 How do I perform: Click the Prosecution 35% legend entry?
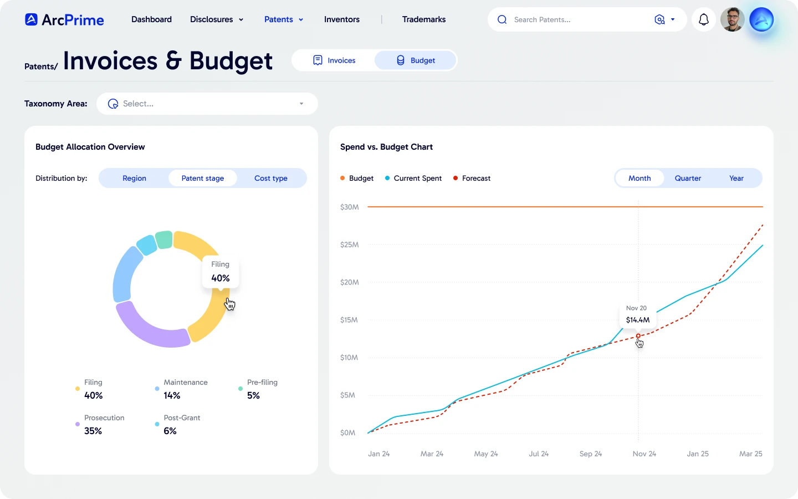tap(100, 424)
